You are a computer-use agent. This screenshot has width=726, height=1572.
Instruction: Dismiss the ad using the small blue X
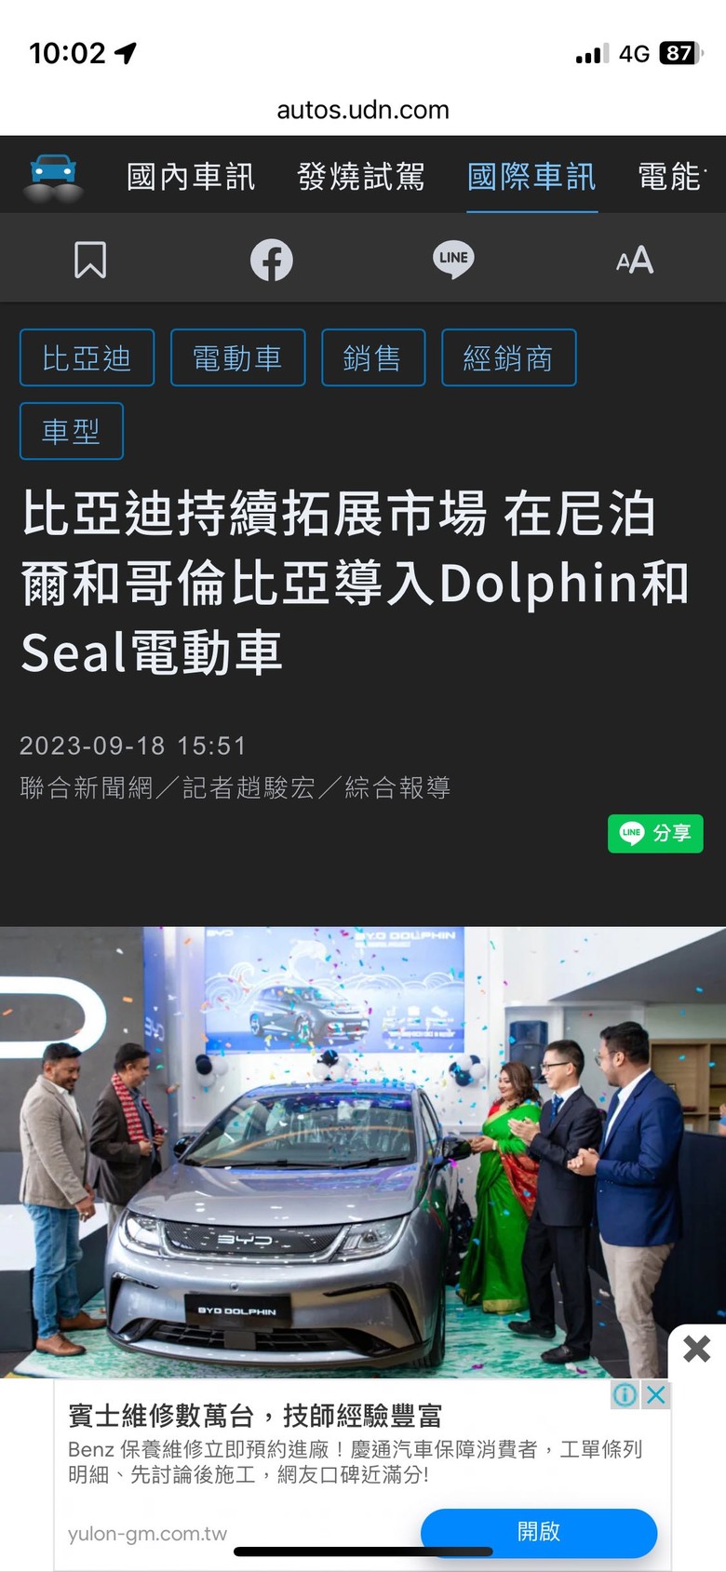point(656,1394)
